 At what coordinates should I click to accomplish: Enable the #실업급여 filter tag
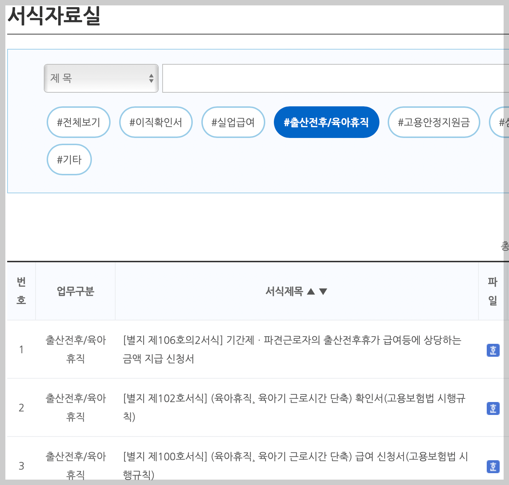(x=233, y=122)
